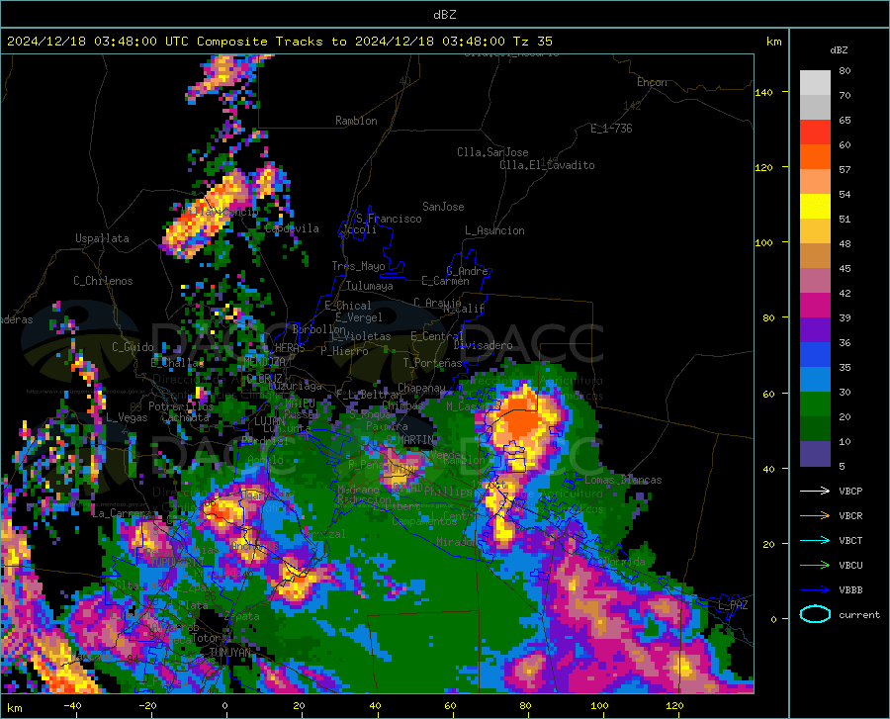Click the La_Carrera label
Screen dimensions: 890x719
click(122, 513)
